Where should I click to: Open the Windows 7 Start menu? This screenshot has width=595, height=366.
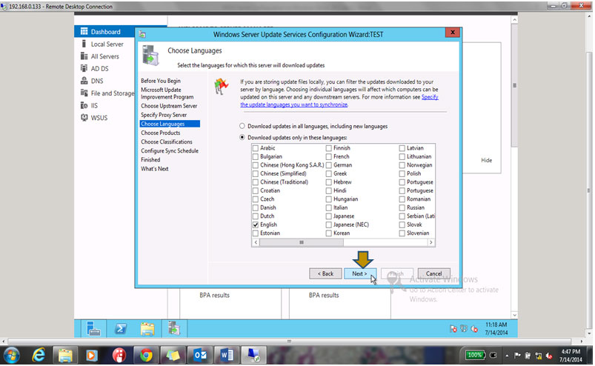click(11, 356)
